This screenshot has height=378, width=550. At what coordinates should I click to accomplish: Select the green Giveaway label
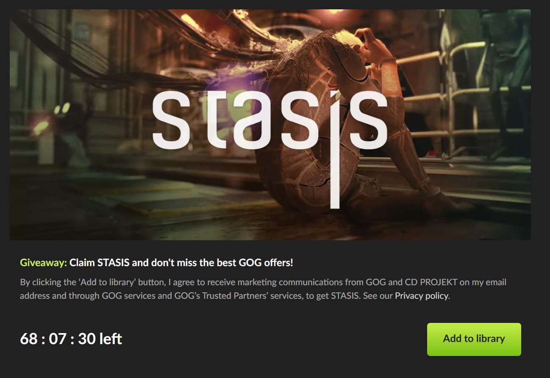43,263
